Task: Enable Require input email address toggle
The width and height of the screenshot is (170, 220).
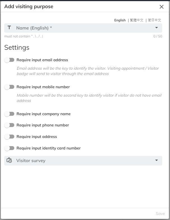Action: (10, 60)
